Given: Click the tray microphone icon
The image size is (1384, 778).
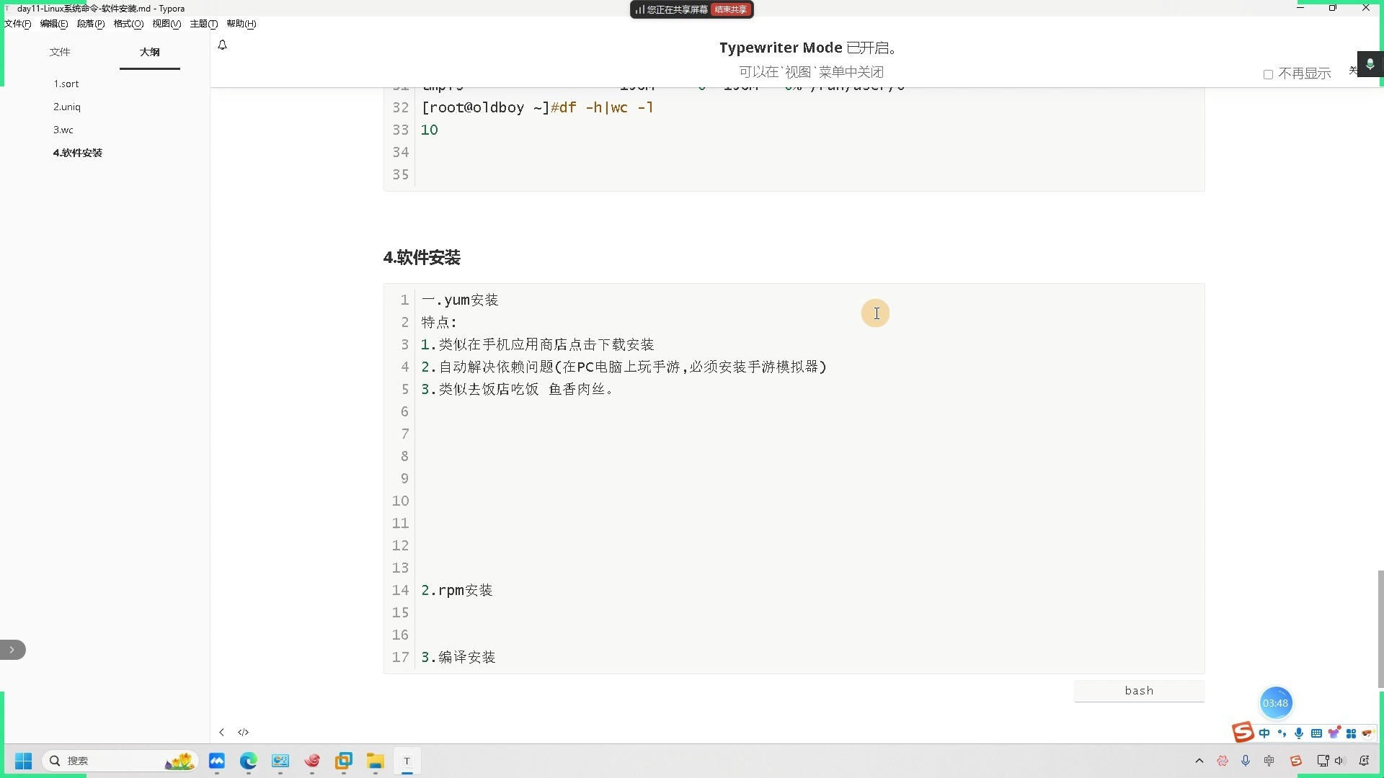Looking at the screenshot, I should pyautogui.click(x=1246, y=761).
